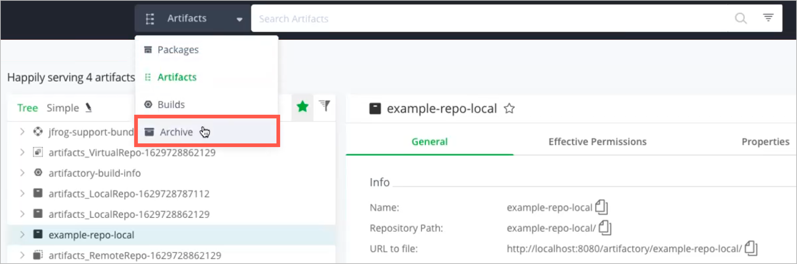Viewport: 797px width, 264px height.
Task: Select Packages from the dropdown menu
Action: click(x=206, y=50)
